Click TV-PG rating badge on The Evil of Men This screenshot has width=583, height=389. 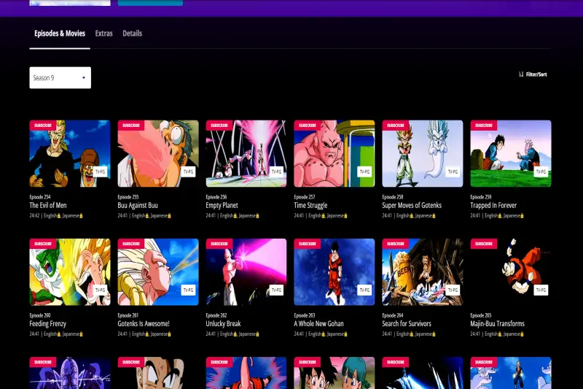[x=100, y=172]
